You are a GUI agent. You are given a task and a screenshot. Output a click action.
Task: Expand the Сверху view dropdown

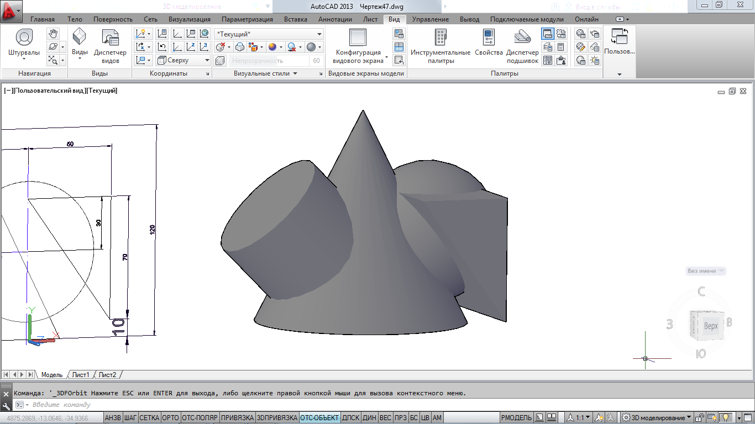click(207, 60)
